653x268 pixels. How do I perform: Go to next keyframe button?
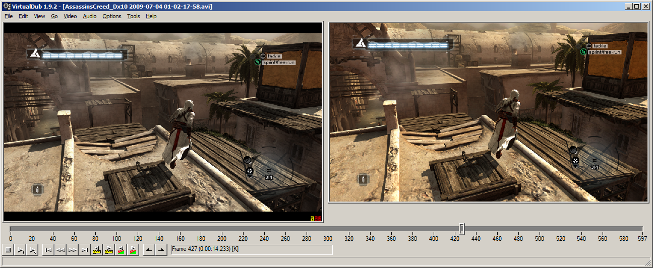(108, 250)
